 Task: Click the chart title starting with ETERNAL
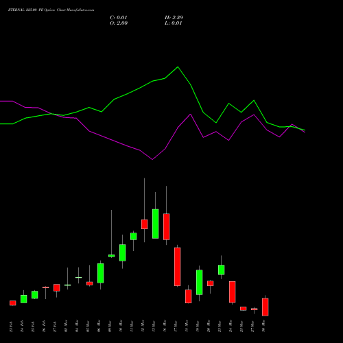point(51,10)
